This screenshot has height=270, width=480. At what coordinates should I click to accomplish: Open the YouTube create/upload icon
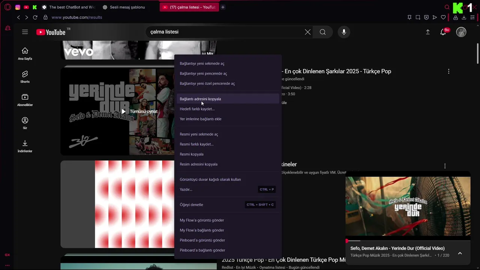pos(427,32)
